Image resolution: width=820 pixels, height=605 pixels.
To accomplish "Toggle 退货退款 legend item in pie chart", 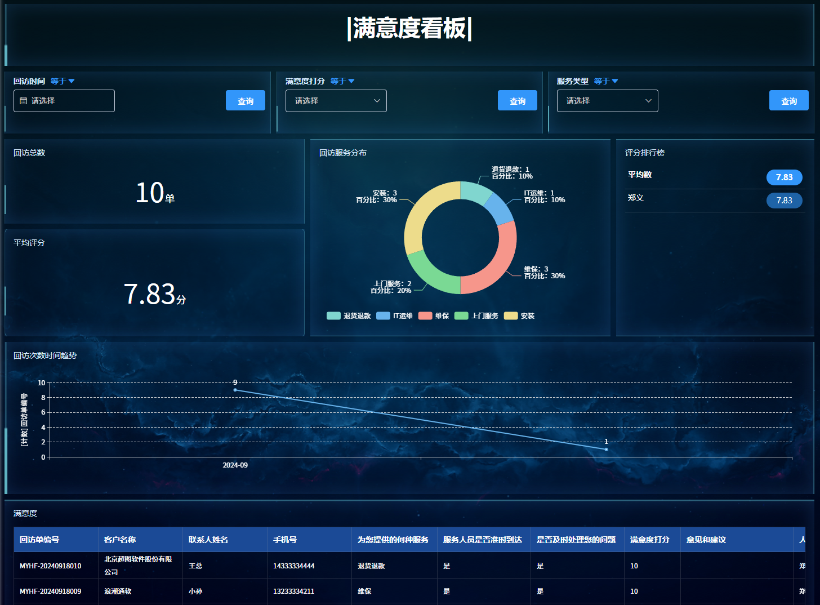I will [x=349, y=316].
